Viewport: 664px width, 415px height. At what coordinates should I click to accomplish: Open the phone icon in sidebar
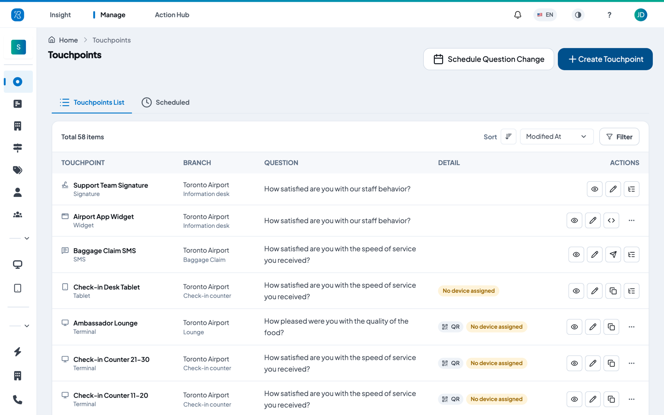pyautogui.click(x=18, y=400)
